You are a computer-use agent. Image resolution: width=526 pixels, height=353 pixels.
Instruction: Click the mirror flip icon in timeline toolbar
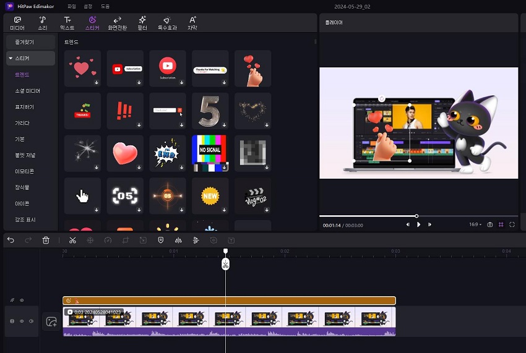tap(178, 240)
